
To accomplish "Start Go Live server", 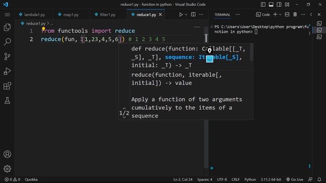I will pyautogui.click(x=294, y=179).
